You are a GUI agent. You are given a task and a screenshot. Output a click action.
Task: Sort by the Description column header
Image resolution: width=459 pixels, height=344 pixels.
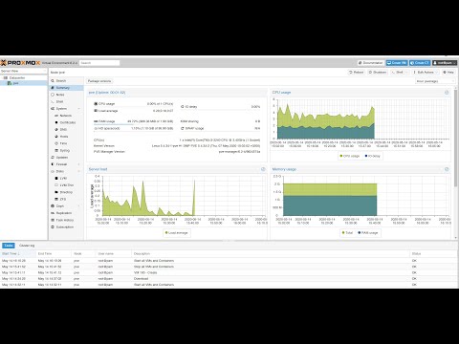pos(271,254)
